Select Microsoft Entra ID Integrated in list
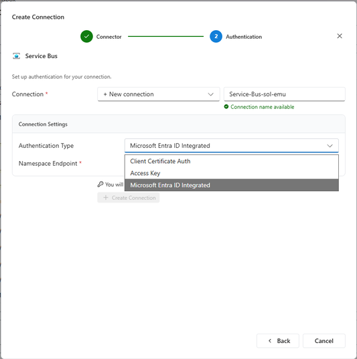Image resolution: width=357 pixels, height=359 pixels. tap(232, 185)
